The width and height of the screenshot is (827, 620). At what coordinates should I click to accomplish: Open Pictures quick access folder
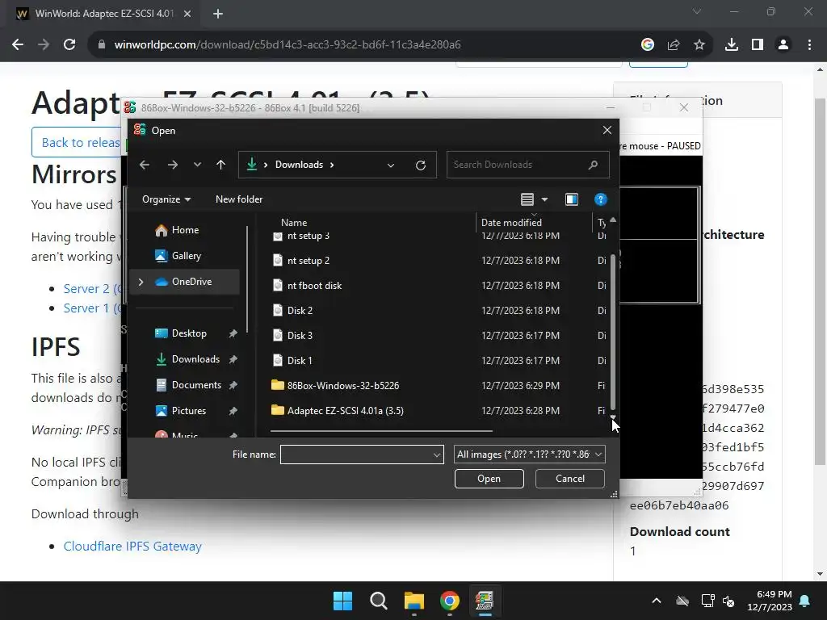(x=185, y=411)
